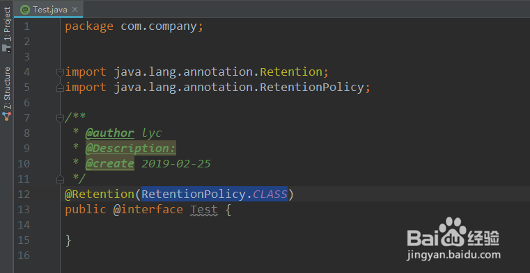
Task: Click Retention in the line 4 import
Action: pos(290,72)
